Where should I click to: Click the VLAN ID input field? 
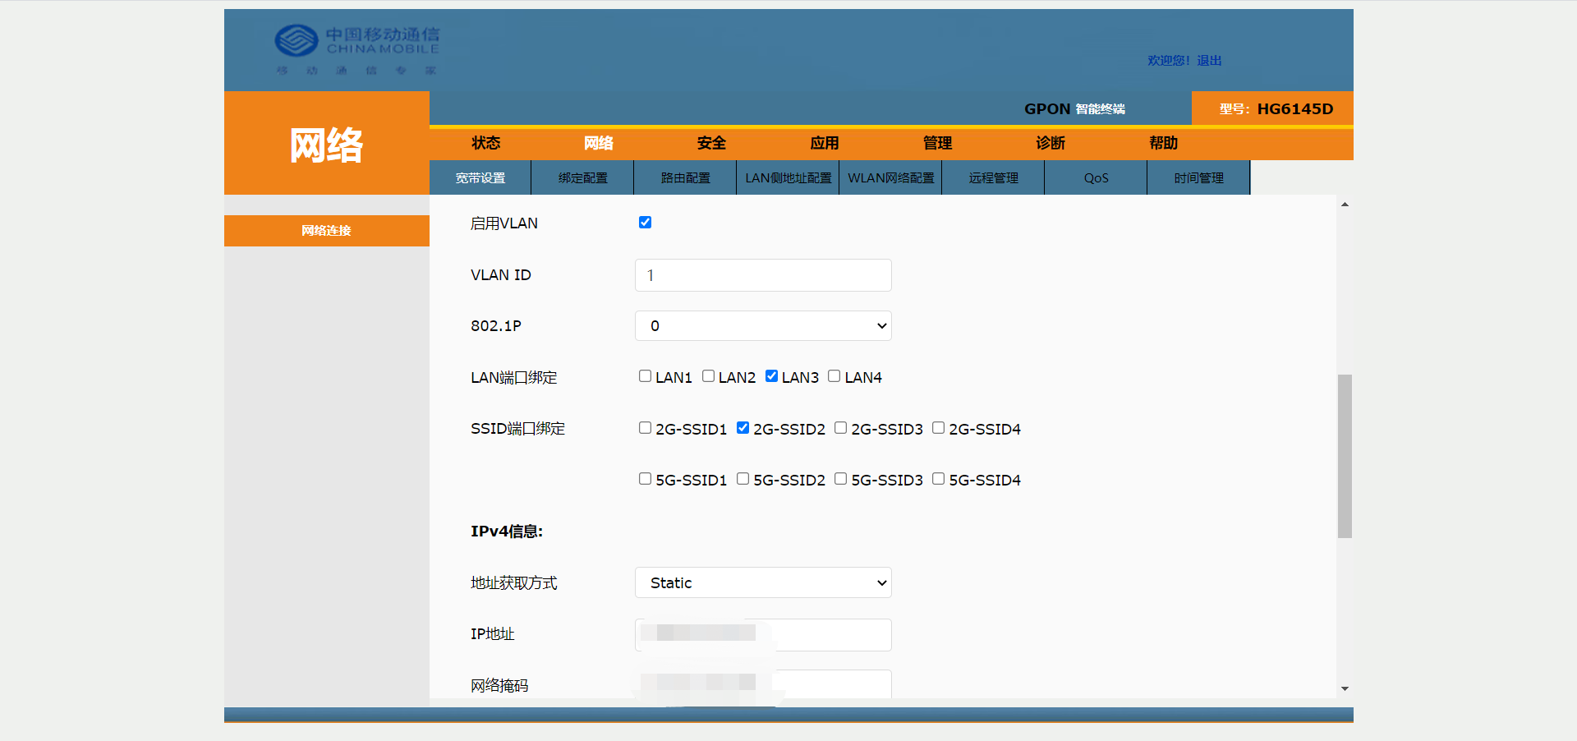tap(763, 275)
